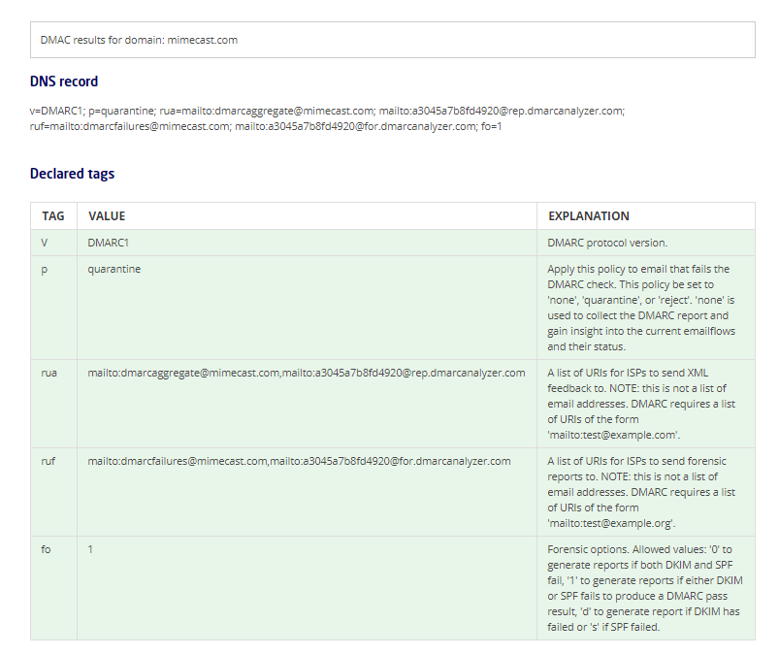Click the VALUE column header

click(x=307, y=216)
